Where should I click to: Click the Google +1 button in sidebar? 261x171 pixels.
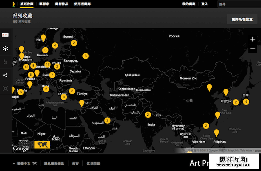[x=6, y=35]
